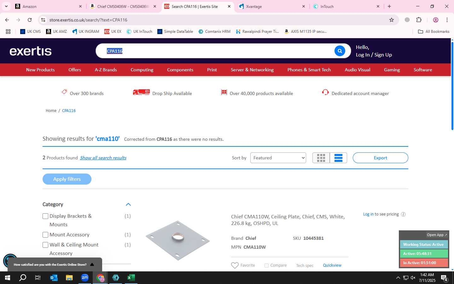The height and width of the screenshot is (284, 454).
Task: Click the pricing info icon
Action: coord(403,214)
